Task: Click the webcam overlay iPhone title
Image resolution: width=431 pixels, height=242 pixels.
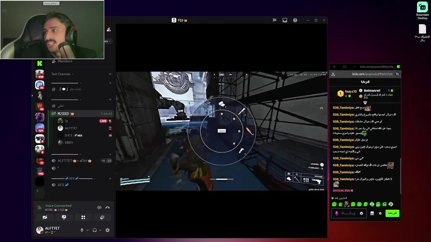Action: [x=51, y=3]
